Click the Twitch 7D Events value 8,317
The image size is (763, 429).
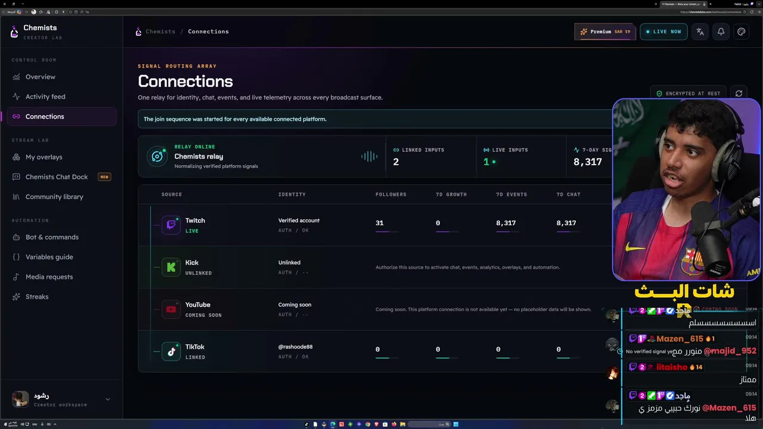(x=506, y=223)
